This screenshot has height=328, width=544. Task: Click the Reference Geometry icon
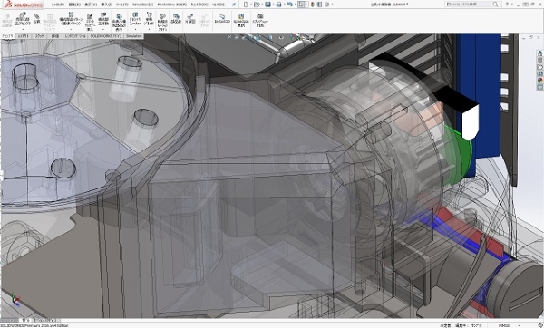pos(149,15)
